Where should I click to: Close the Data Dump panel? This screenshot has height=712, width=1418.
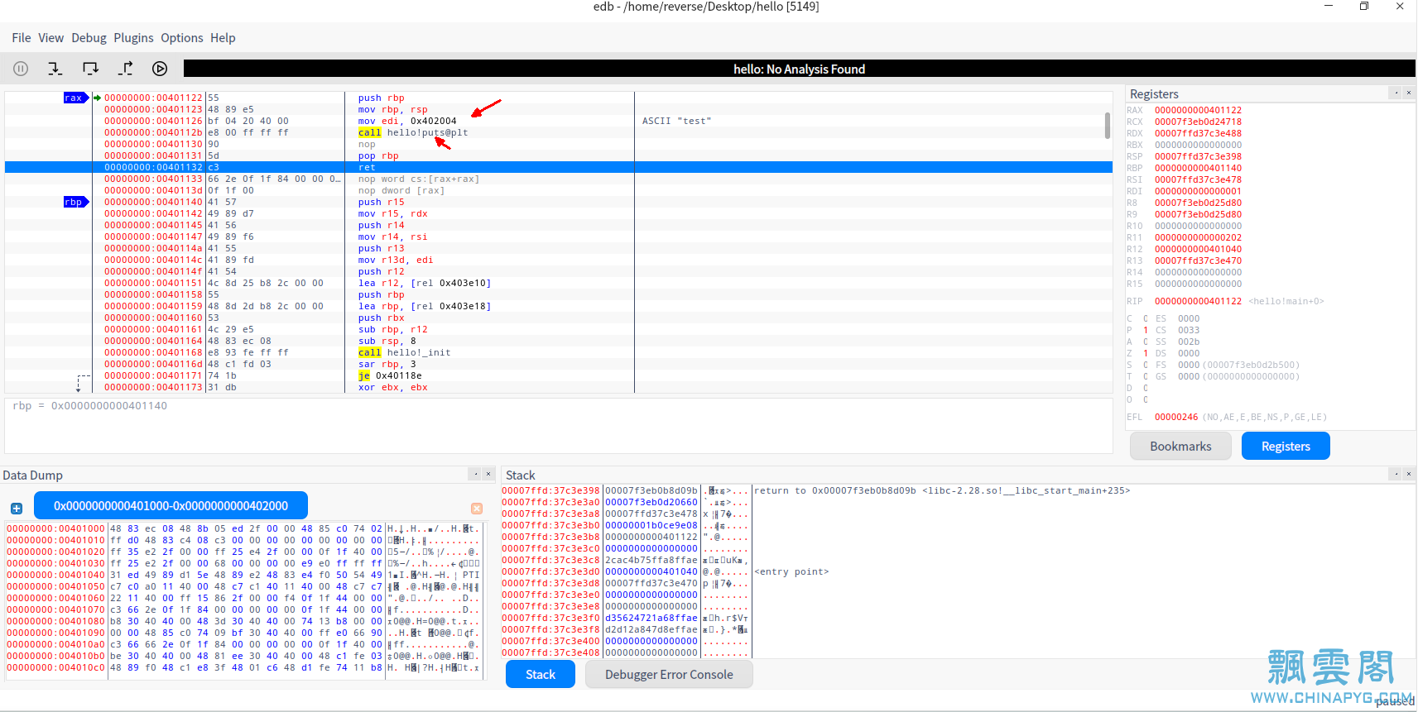(x=488, y=474)
